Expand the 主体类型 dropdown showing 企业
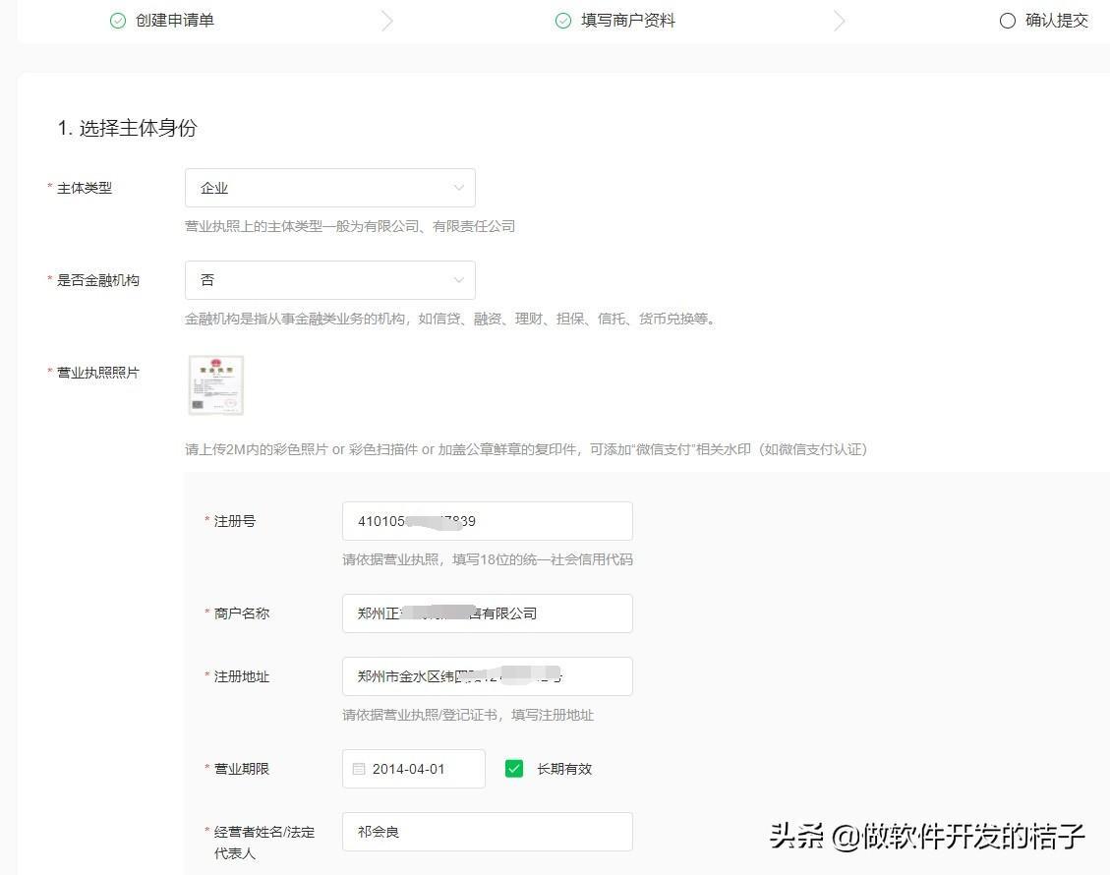 329,188
